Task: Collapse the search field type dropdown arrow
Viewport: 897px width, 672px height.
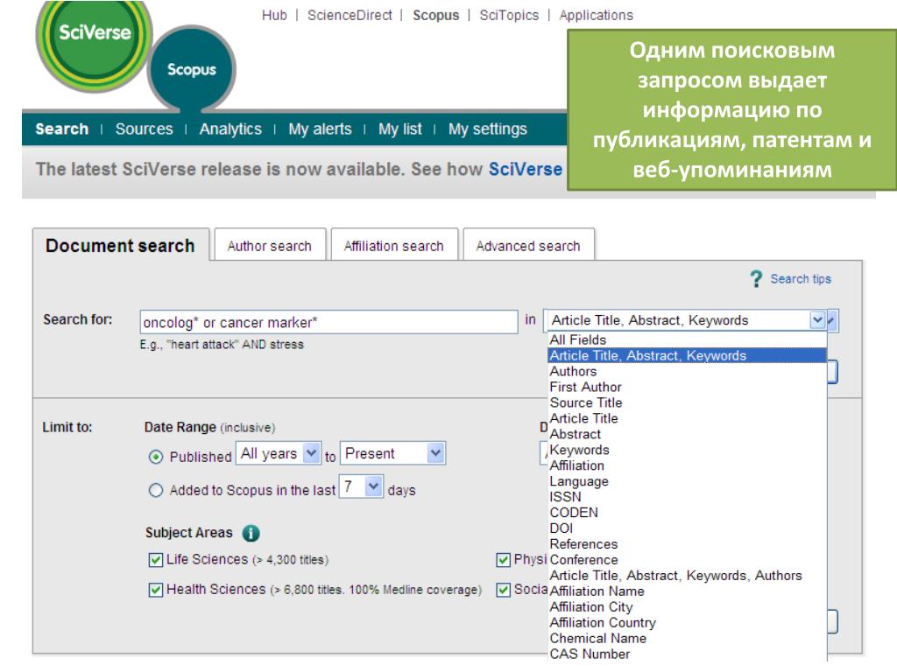Action: [817, 320]
